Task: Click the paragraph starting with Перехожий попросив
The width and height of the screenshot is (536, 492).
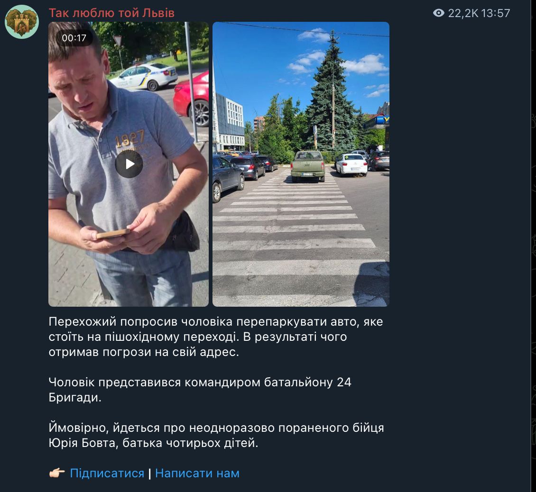Action: tap(216, 337)
